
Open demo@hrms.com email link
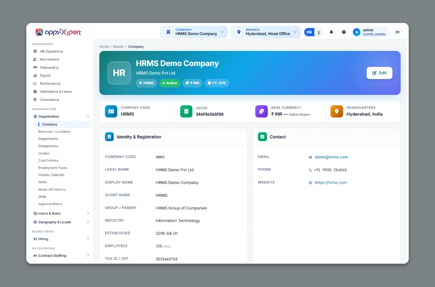tap(331, 157)
